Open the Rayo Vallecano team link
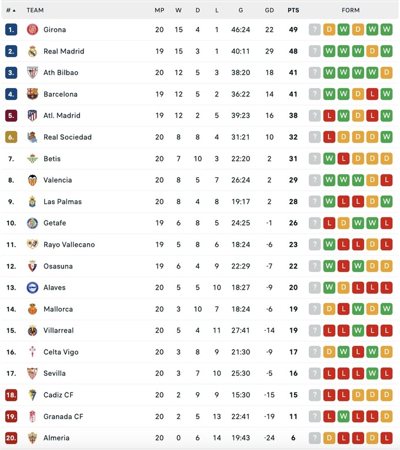Screen dimensions: 400x450 [x=69, y=245]
